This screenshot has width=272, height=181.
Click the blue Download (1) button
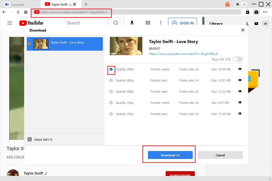click(170, 155)
